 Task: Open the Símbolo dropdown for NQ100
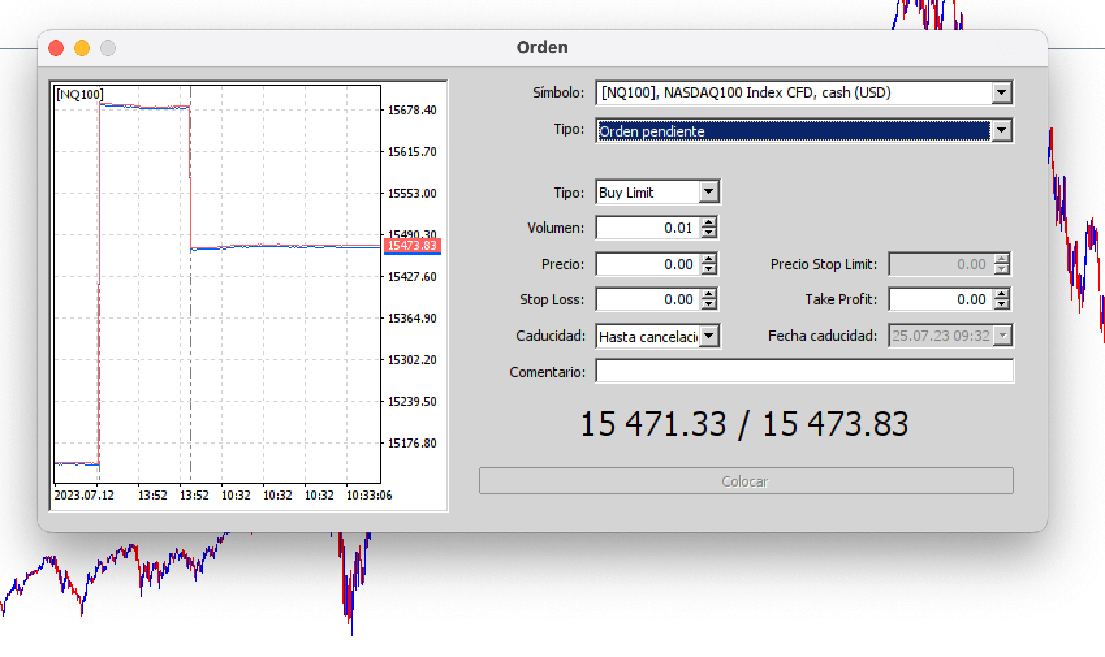click(1002, 93)
